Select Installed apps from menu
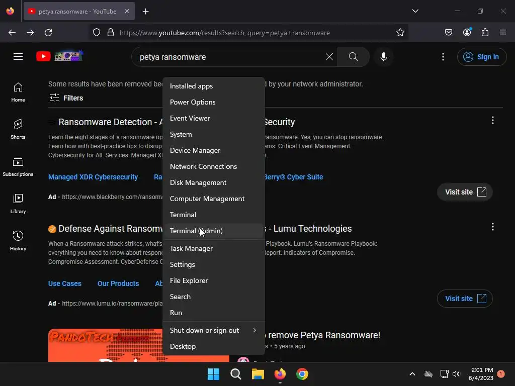 (x=213, y=86)
